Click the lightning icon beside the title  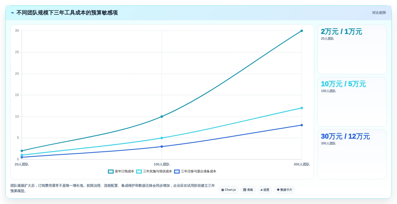(13, 13)
